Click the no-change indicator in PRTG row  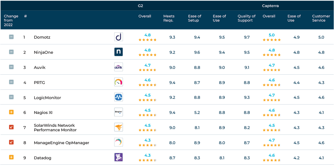(11, 82)
